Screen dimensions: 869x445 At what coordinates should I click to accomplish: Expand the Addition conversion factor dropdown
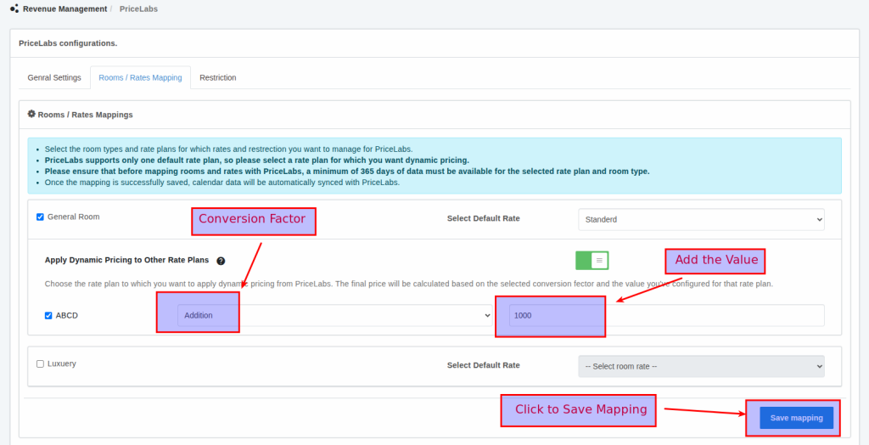coord(335,315)
